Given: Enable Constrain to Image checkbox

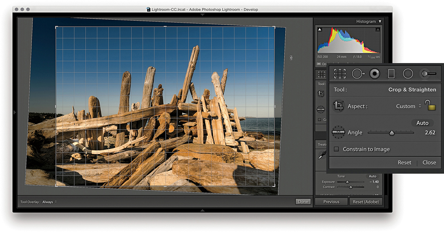Looking at the screenshot, I should pyautogui.click(x=336, y=149).
